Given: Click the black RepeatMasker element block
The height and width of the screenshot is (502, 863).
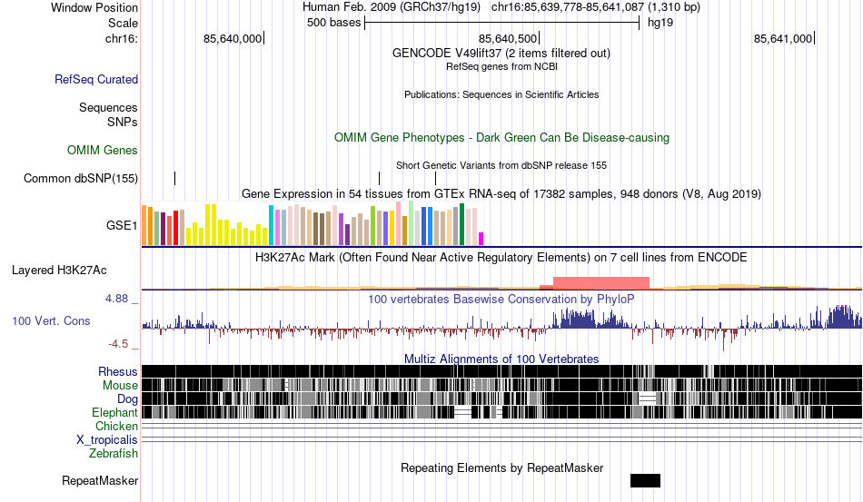Looking at the screenshot, I should (645, 480).
